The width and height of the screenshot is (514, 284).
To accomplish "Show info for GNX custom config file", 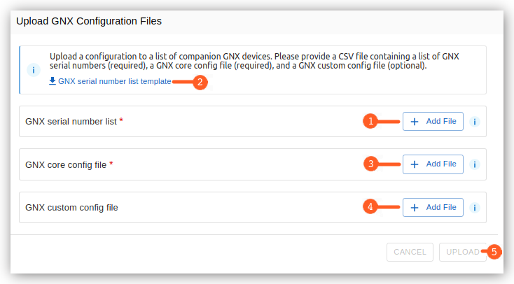I will point(474,208).
